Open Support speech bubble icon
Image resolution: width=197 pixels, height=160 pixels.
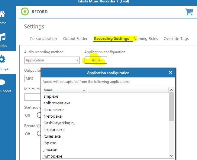point(2,82)
